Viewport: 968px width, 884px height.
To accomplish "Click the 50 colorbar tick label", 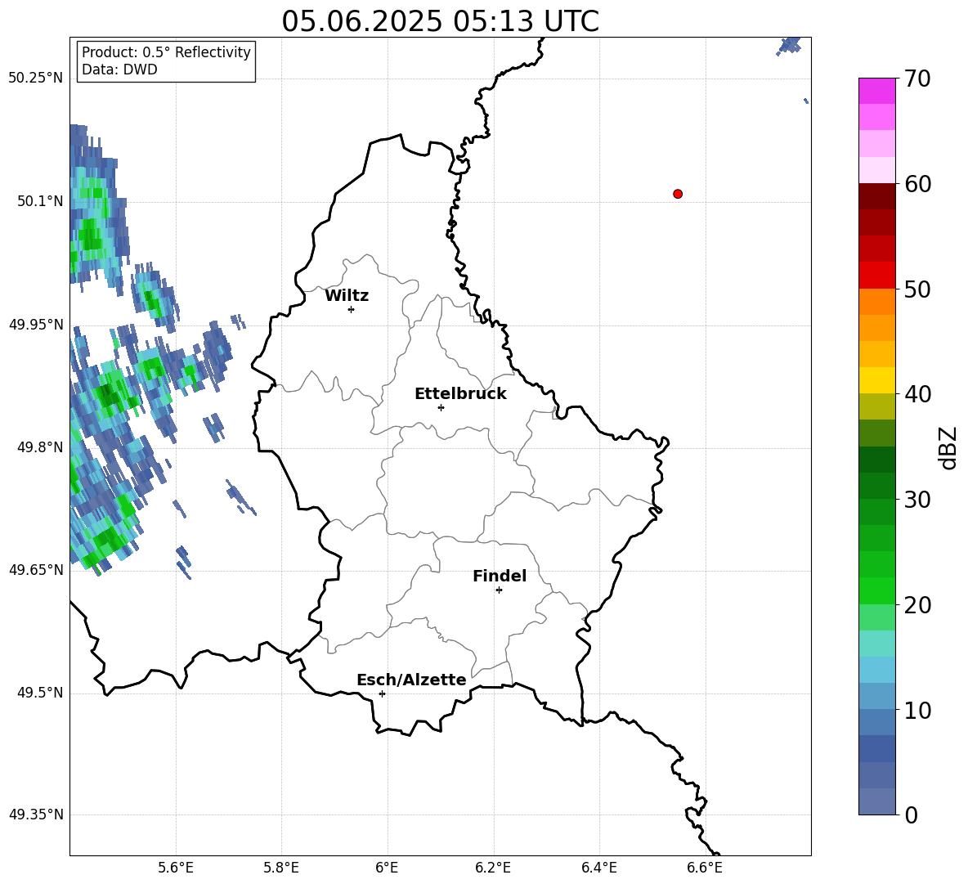I will 917,289.
